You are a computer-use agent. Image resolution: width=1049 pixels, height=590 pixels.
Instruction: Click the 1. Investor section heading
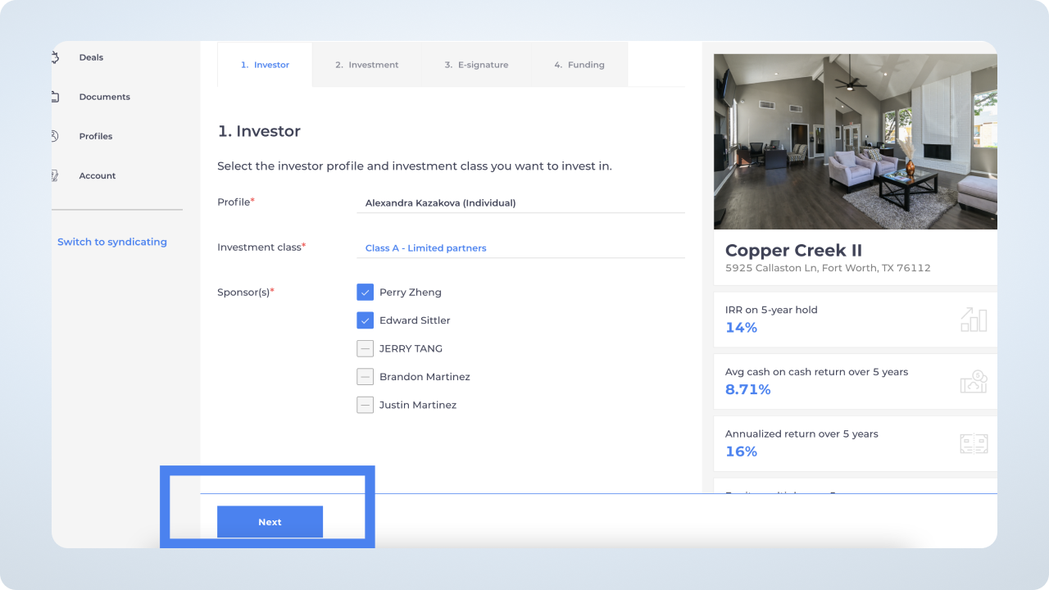pos(259,131)
